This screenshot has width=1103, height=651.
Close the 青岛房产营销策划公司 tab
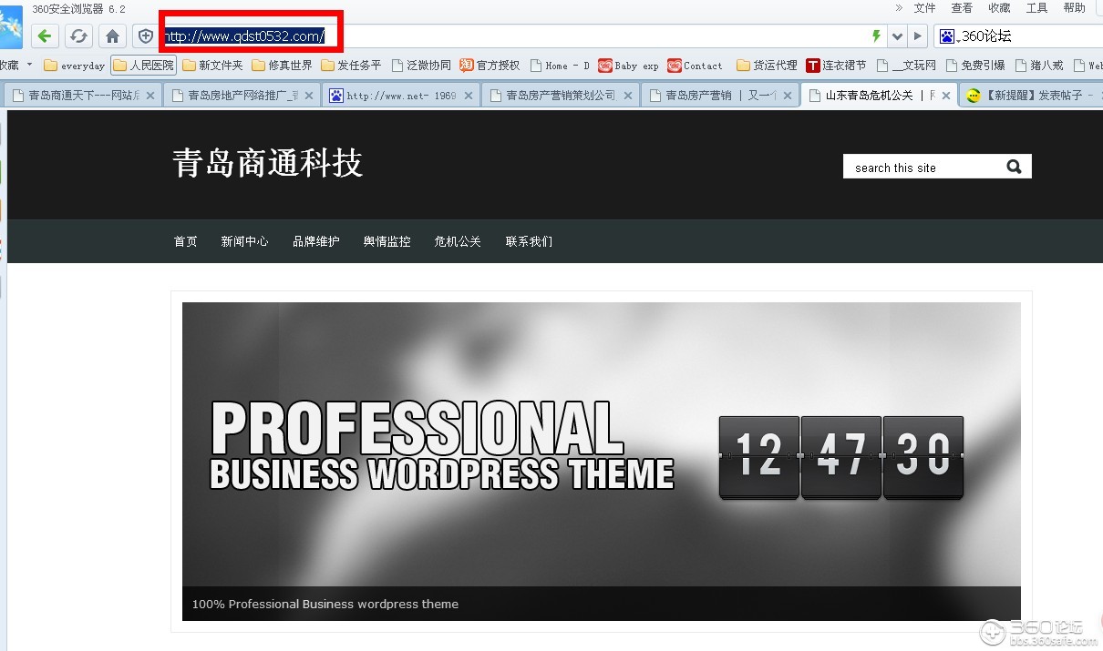point(628,95)
